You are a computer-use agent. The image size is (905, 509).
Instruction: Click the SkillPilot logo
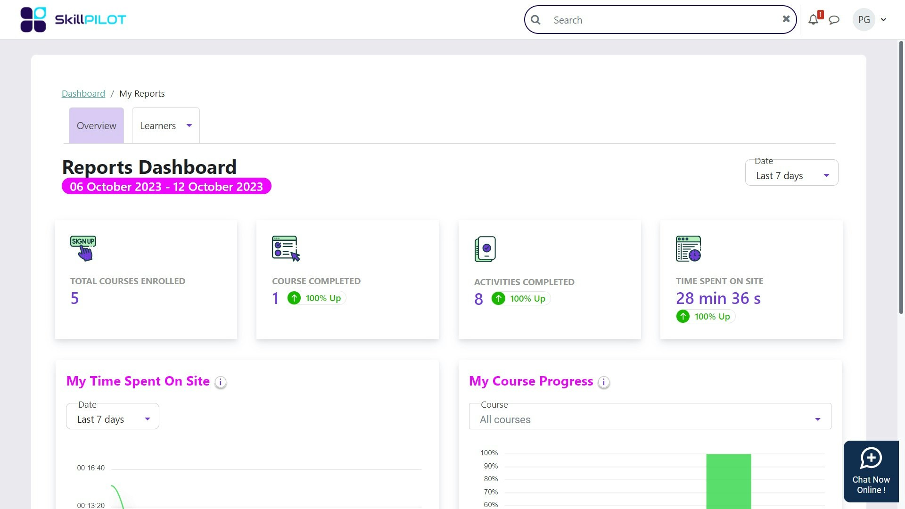coord(73,20)
